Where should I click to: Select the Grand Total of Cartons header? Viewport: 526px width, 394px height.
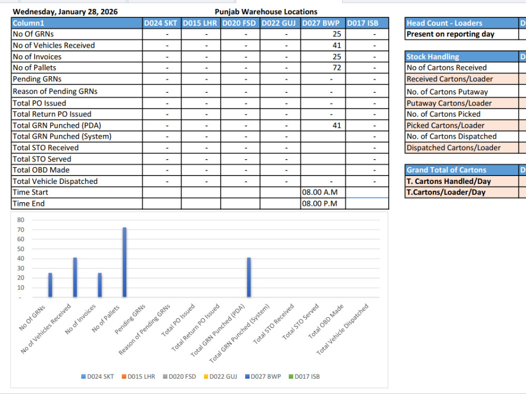pyautogui.click(x=462, y=170)
